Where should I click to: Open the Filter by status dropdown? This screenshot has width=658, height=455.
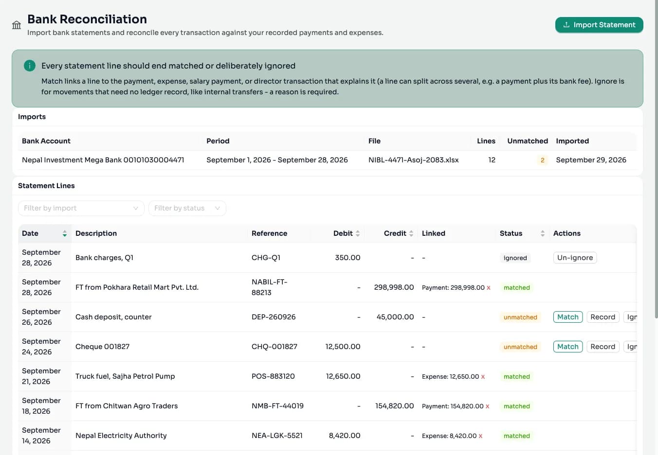coord(187,208)
